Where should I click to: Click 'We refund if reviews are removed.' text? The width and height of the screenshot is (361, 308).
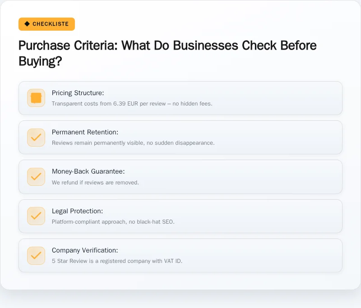[x=95, y=183]
